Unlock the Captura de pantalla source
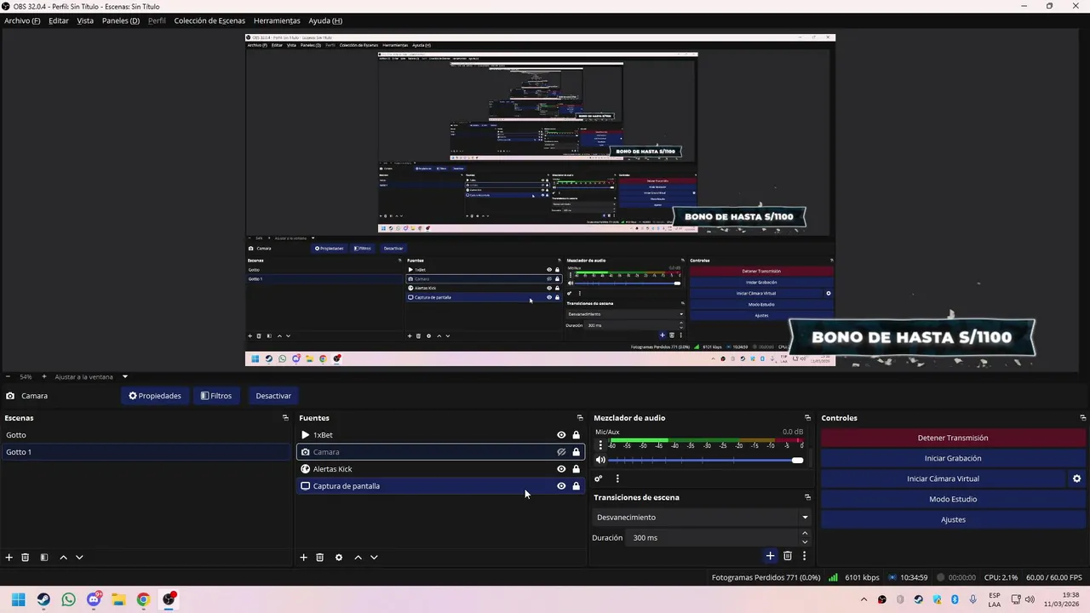 [x=577, y=486]
